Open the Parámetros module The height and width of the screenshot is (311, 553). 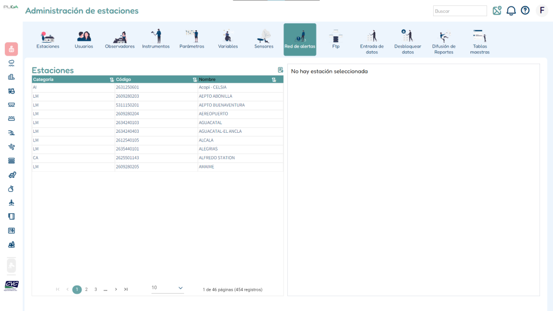click(x=192, y=39)
